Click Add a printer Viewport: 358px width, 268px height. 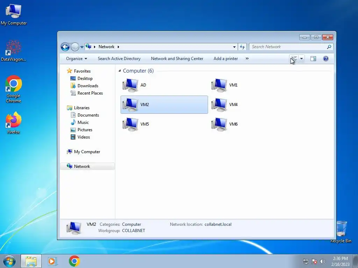[x=225, y=59]
